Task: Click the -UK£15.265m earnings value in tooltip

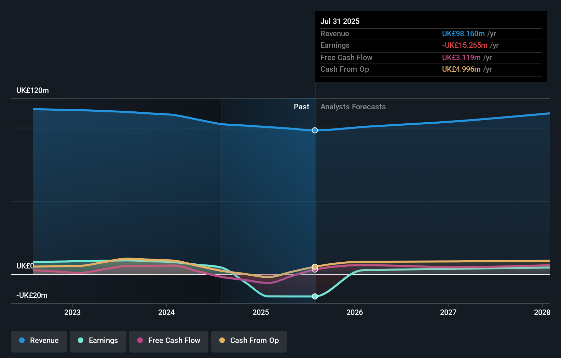Action: [464, 45]
